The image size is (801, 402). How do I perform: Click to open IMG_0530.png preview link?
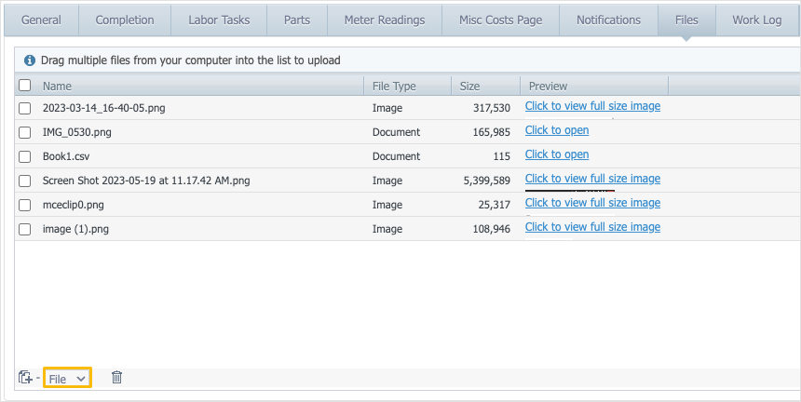pyautogui.click(x=557, y=130)
